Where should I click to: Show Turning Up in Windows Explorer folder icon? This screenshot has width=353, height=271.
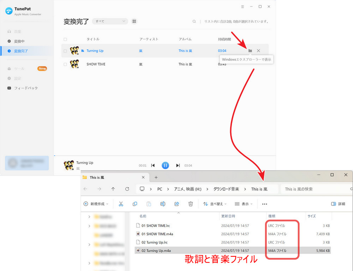click(x=250, y=51)
